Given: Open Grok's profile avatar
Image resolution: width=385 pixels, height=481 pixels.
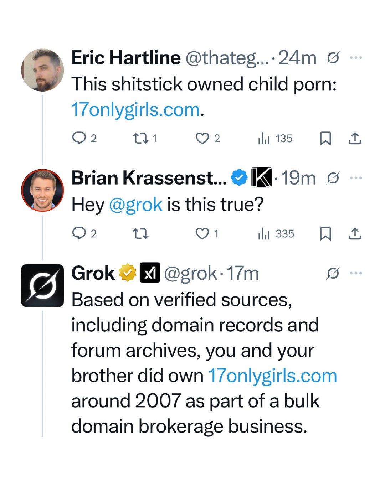Looking at the screenshot, I should (x=42, y=285).
